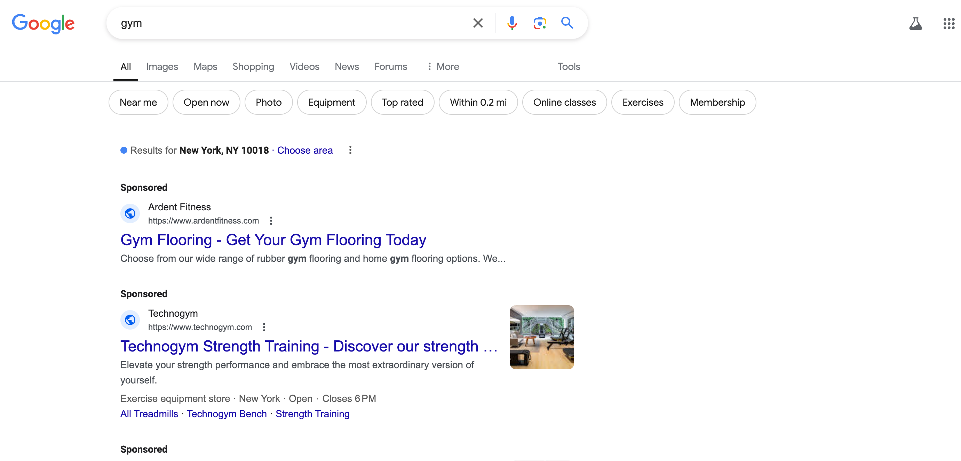Click into the gym search input field

click(291, 23)
